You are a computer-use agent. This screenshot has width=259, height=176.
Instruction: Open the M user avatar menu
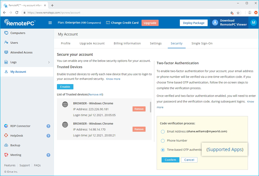(253, 22)
